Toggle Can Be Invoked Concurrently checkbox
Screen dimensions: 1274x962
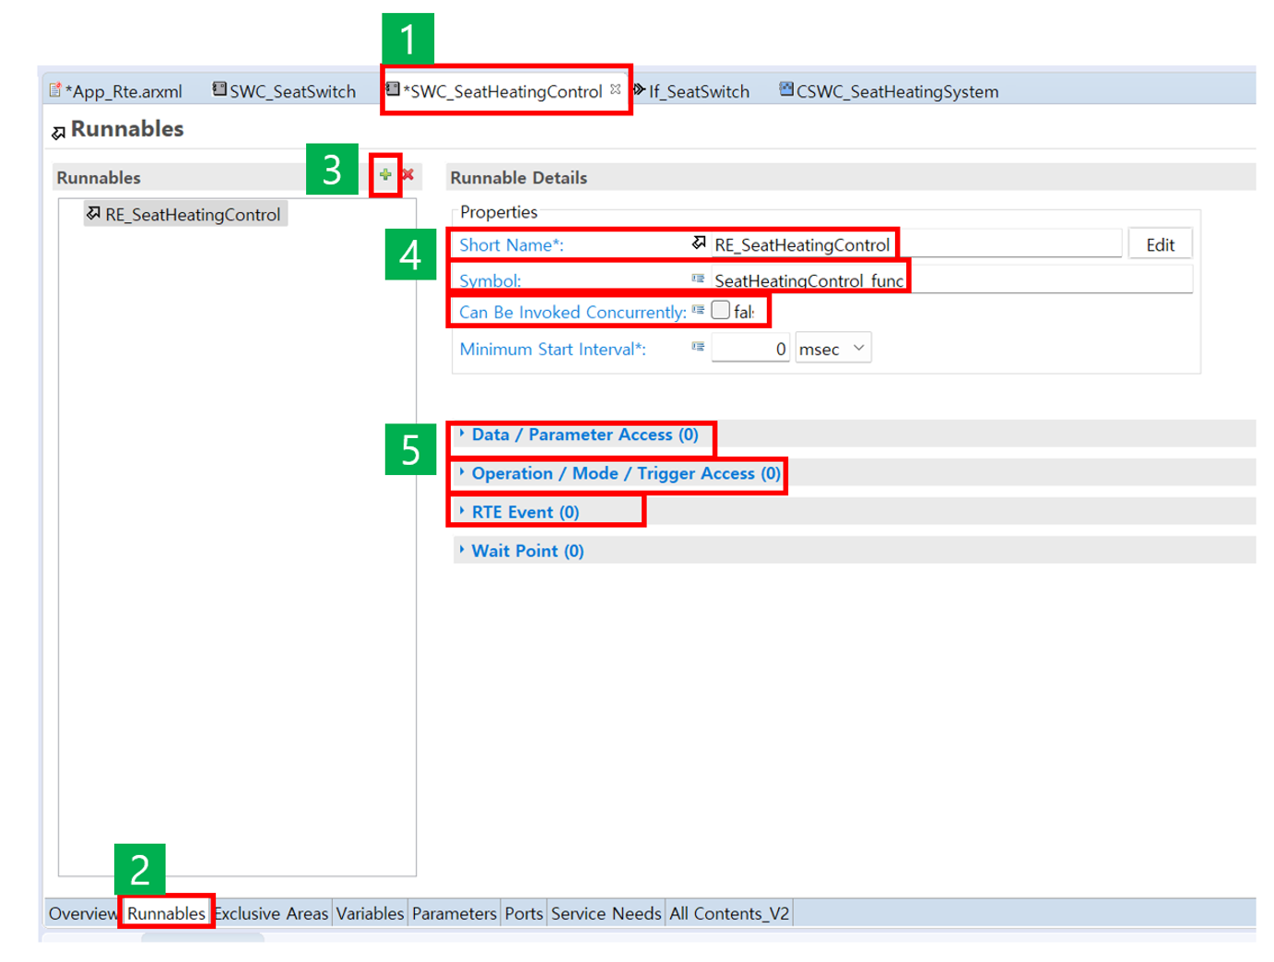[x=720, y=311]
